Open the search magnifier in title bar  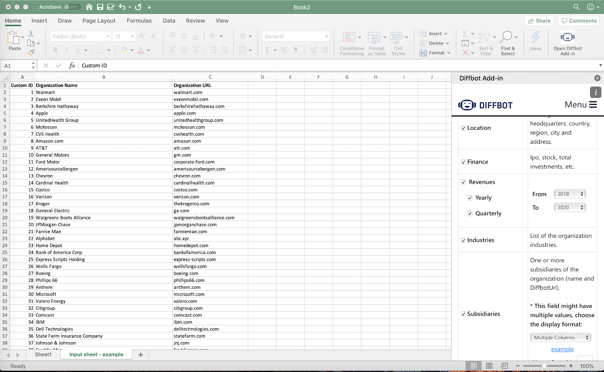point(576,7)
